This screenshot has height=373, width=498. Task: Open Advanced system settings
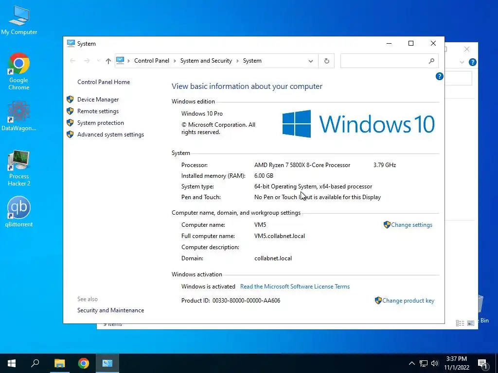click(110, 135)
